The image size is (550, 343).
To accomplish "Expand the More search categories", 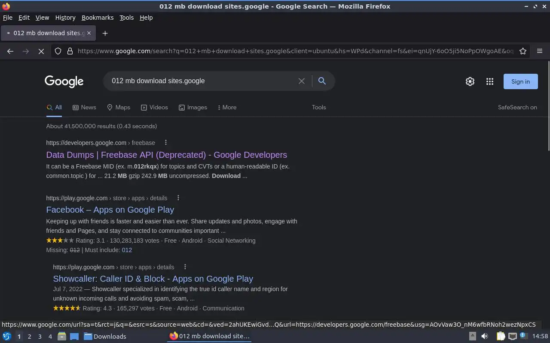I will click(227, 108).
